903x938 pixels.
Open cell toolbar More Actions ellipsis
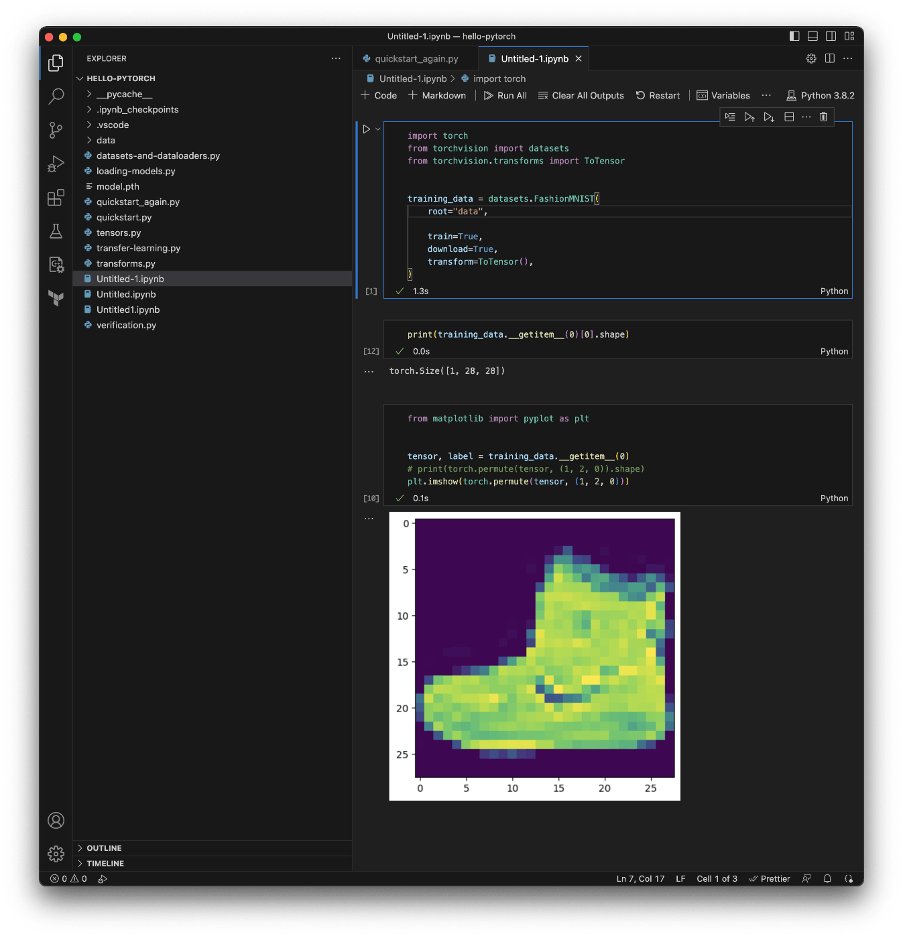(806, 117)
